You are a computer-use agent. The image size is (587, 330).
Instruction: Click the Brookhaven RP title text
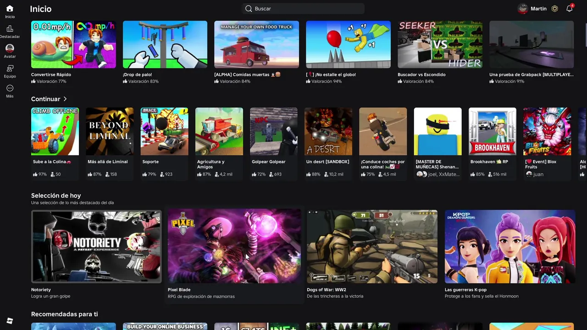[x=489, y=162]
